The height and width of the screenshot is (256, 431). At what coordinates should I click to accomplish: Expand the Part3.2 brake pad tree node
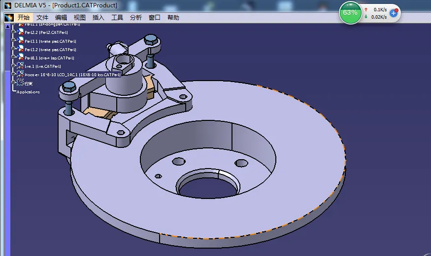(x=14, y=49)
